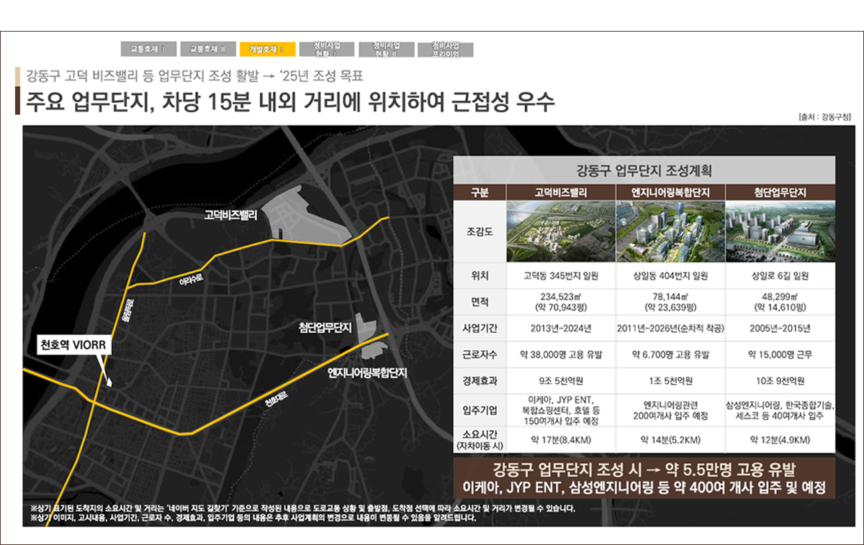Click the 고덕비즈밸리 aerial rendering thumbnail

tap(562, 232)
